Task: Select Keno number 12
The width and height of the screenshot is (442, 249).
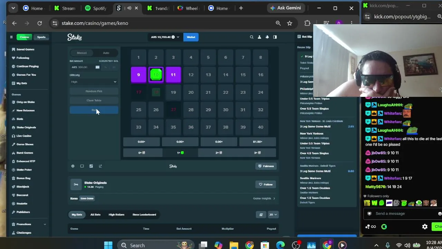Action: point(191,75)
